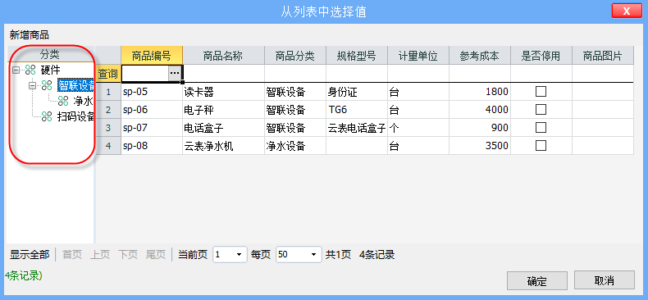
Task: Tick 是否停用 checkbox for 读卡器
Action: pos(541,92)
